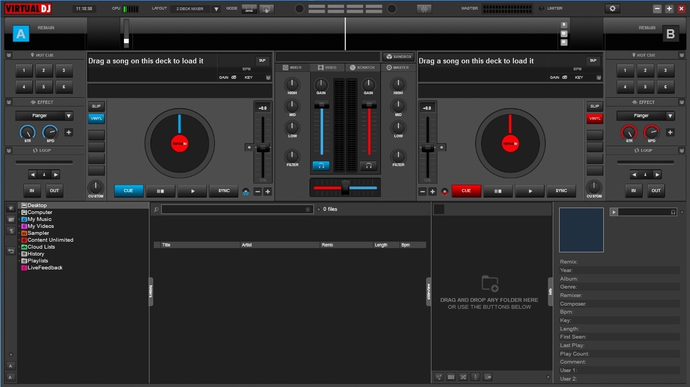Click the Sandbox button

click(x=398, y=56)
